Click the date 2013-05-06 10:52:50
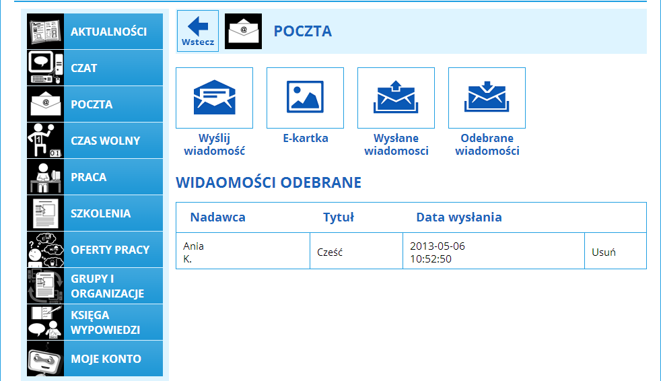The height and width of the screenshot is (381, 661). tap(438, 252)
